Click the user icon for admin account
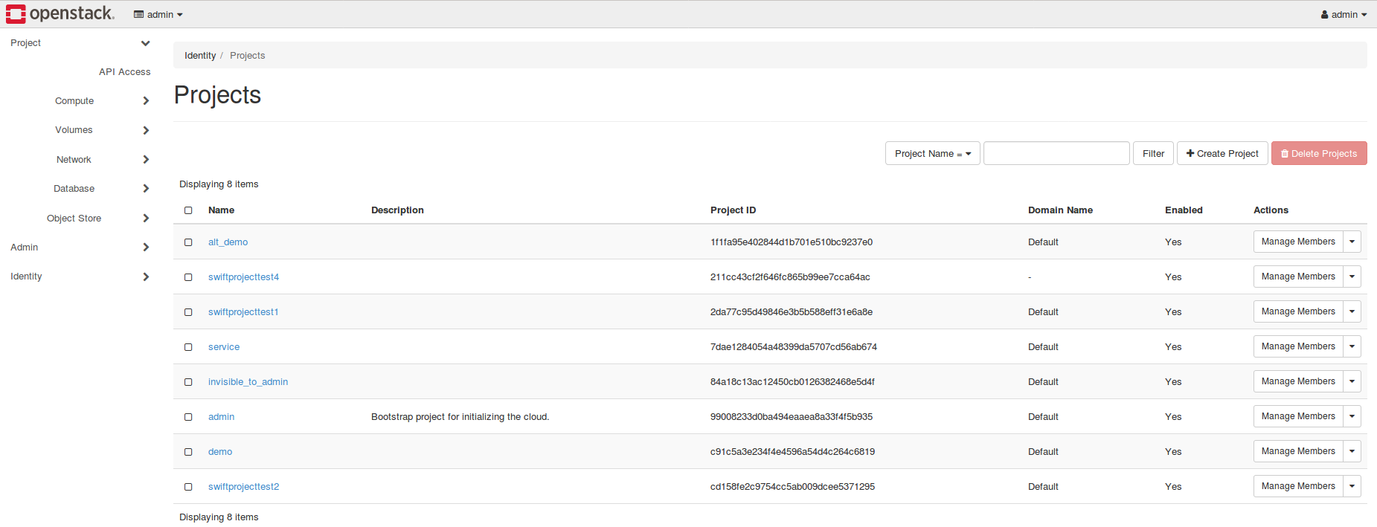Screen dimensions: 1377x527 click(x=1324, y=15)
